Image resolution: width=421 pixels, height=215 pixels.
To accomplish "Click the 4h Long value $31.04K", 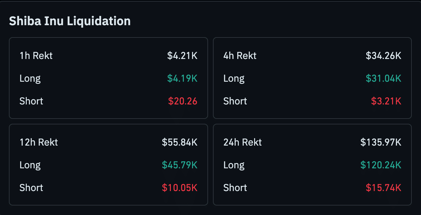I will 383,78.
